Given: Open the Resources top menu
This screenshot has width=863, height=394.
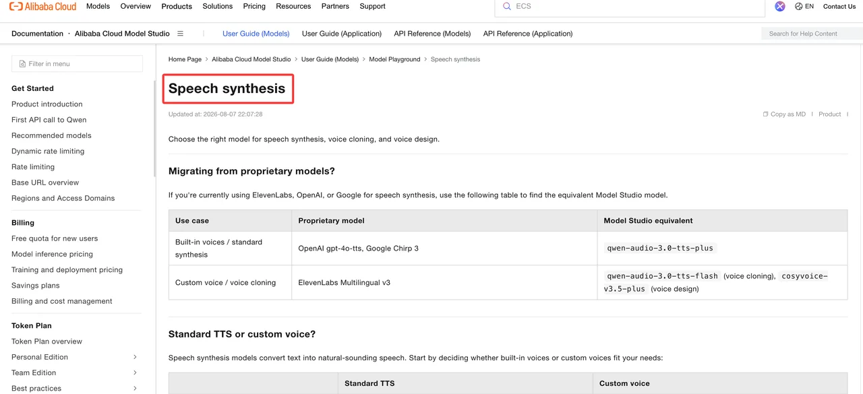Looking at the screenshot, I should pyautogui.click(x=293, y=7).
